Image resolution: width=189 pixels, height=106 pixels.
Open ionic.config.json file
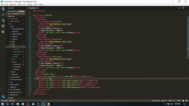[x=15, y=90]
